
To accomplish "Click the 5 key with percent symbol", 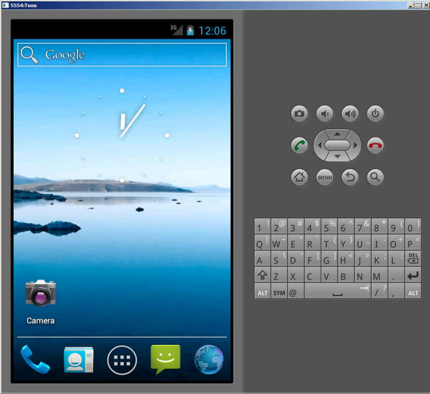I will click(x=329, y=226).
